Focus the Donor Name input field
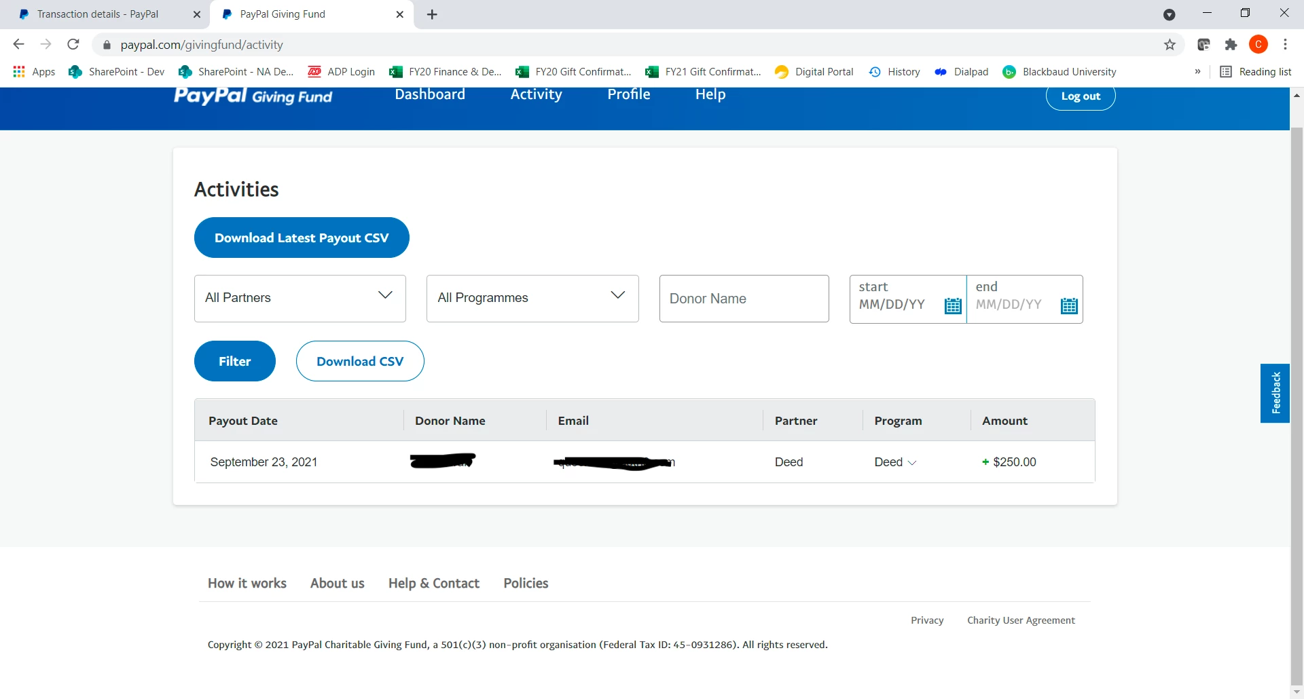Viewport: 1304px width, 699px height. click(744, 299)
